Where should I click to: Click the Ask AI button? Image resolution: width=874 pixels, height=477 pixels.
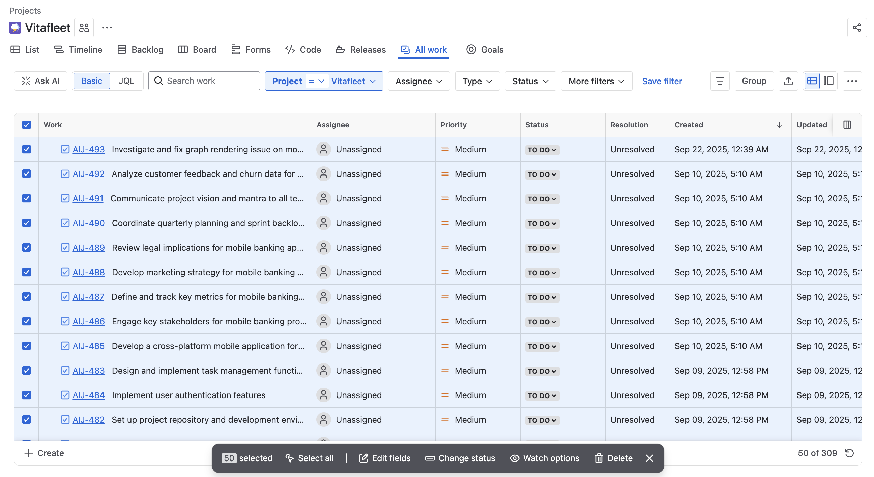(x=41, y=81)
